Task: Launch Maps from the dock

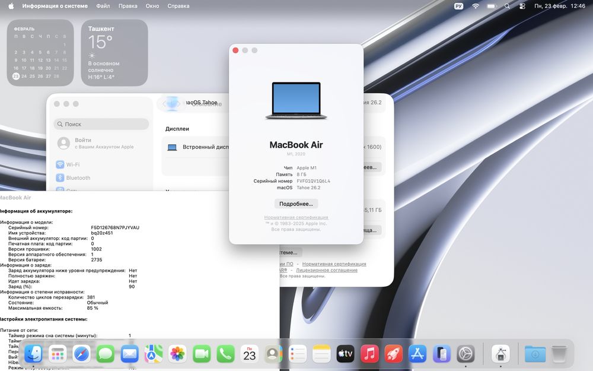Action: pyautogui.click(x=153, y=354)
